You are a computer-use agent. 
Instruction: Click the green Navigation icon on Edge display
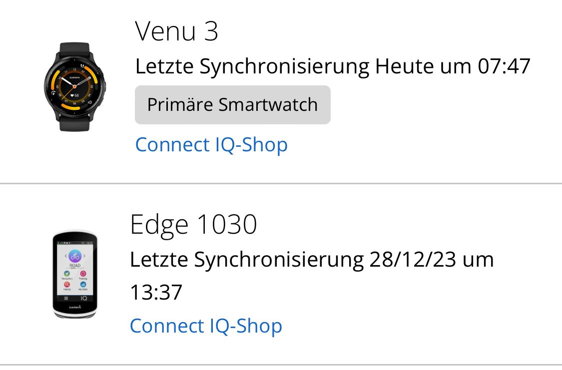(x=66, y=274)
